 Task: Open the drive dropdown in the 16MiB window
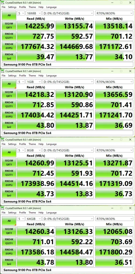[x=68, y=13]
